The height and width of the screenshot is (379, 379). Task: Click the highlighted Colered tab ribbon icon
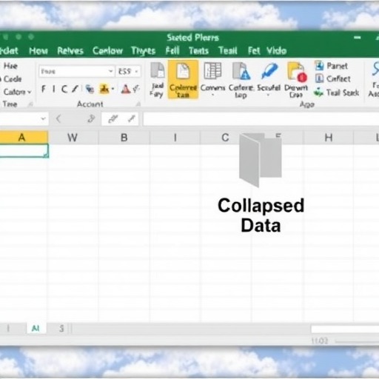[x=183, y=79]
